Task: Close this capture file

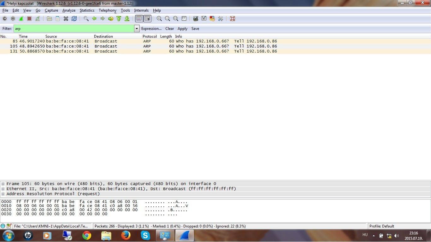Action: click(66, 19)
